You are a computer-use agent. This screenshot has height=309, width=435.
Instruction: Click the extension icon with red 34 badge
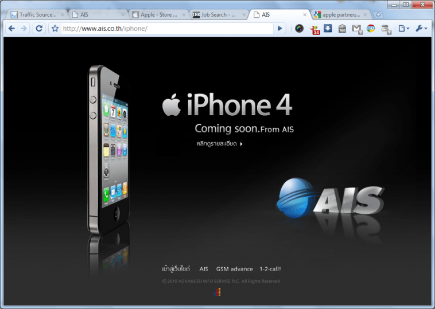pyautogui.click(x=315, y=29)
